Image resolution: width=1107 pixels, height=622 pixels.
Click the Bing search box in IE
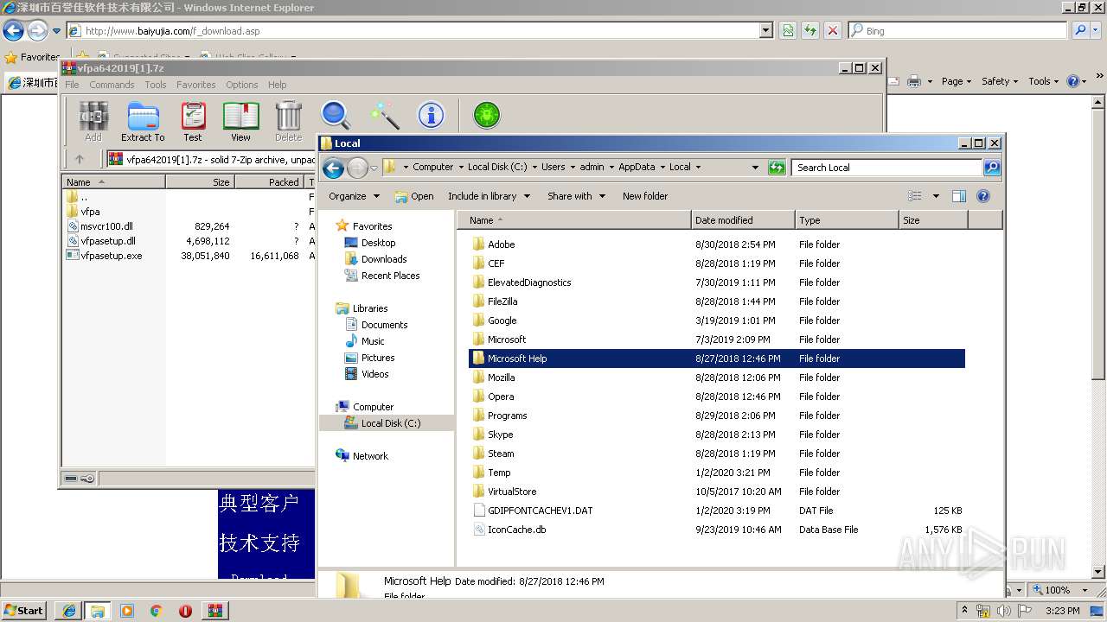click(x=957, y=30)
